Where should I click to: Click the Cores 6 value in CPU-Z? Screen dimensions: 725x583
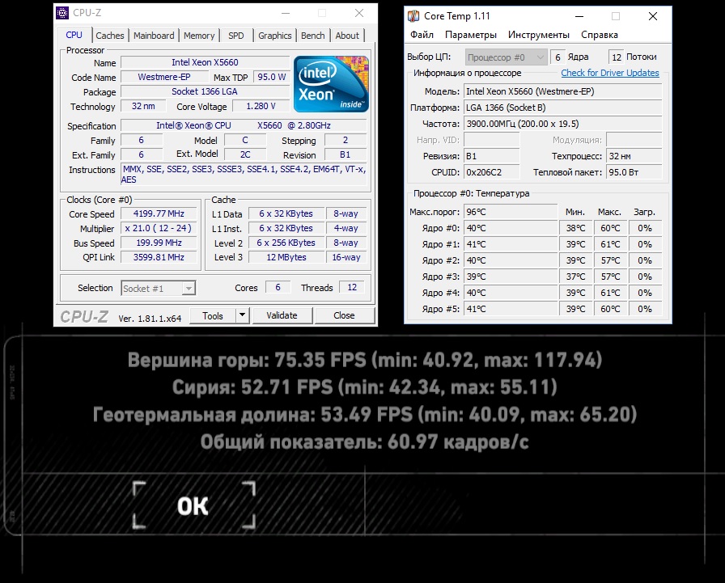[278, 287]
